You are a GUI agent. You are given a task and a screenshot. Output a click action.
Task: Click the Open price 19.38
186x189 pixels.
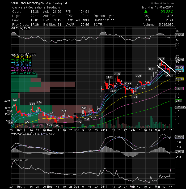(x=35, y=12)
